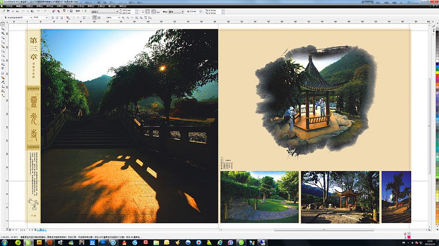Toggle bold text formatting
Image resolution: width=439 pixels, height=246 pixels.
tap(53, 17)
